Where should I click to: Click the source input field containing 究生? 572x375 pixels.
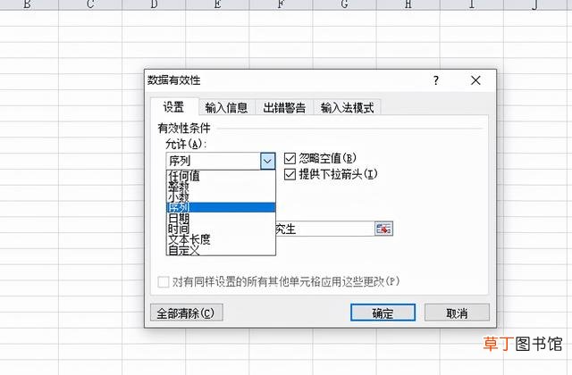click(324, 229)
